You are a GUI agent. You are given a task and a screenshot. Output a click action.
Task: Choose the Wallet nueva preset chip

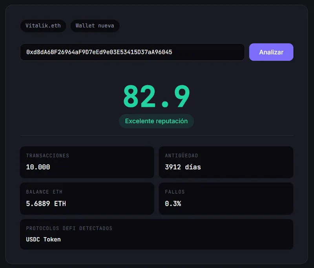(x=95, y=26)
